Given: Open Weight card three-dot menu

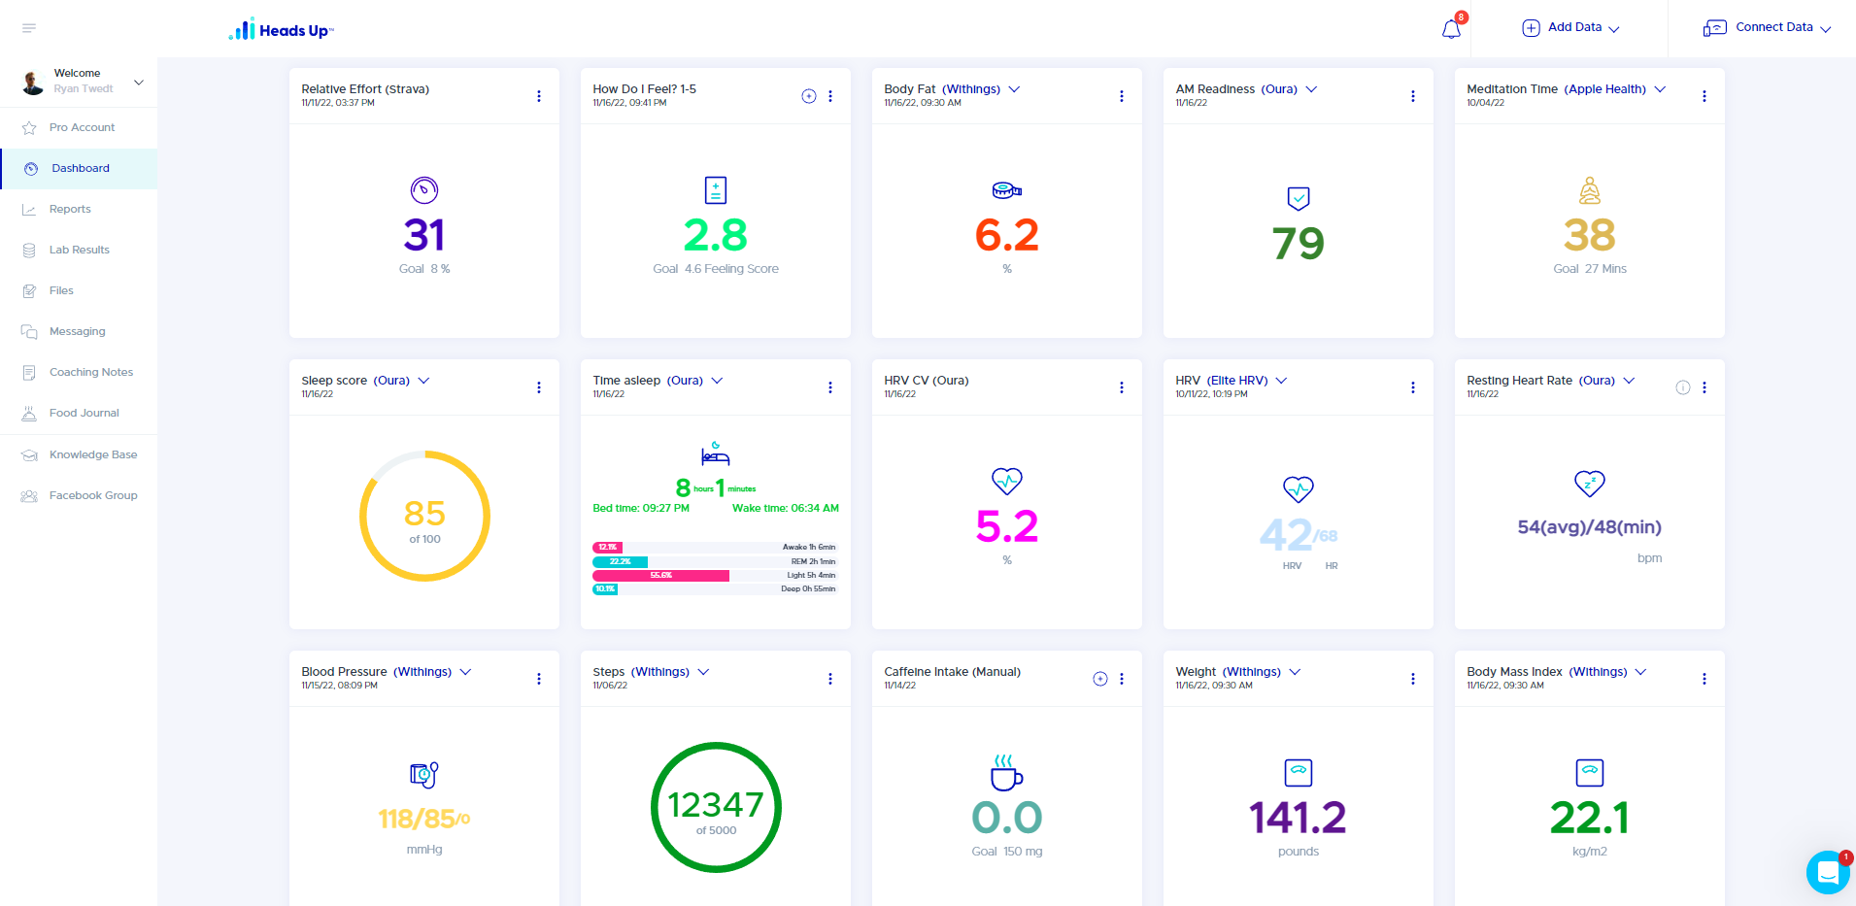Looking at the screenshot, I should pos(1413,679).
